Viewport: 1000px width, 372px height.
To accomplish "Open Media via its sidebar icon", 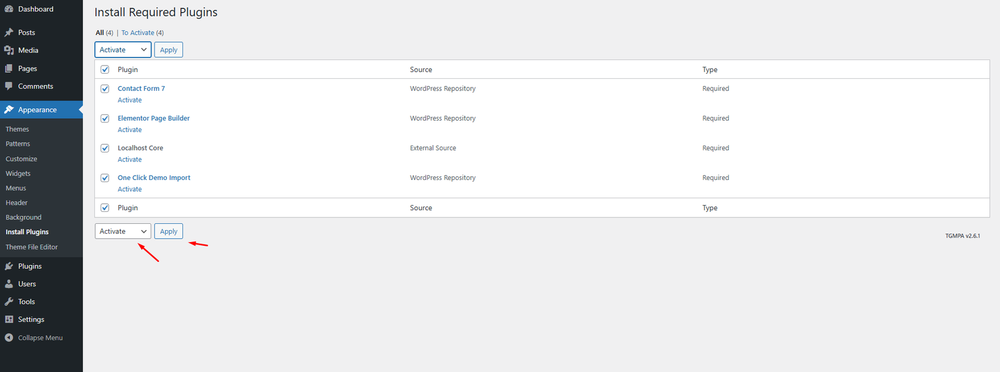I will click(9, 50).
